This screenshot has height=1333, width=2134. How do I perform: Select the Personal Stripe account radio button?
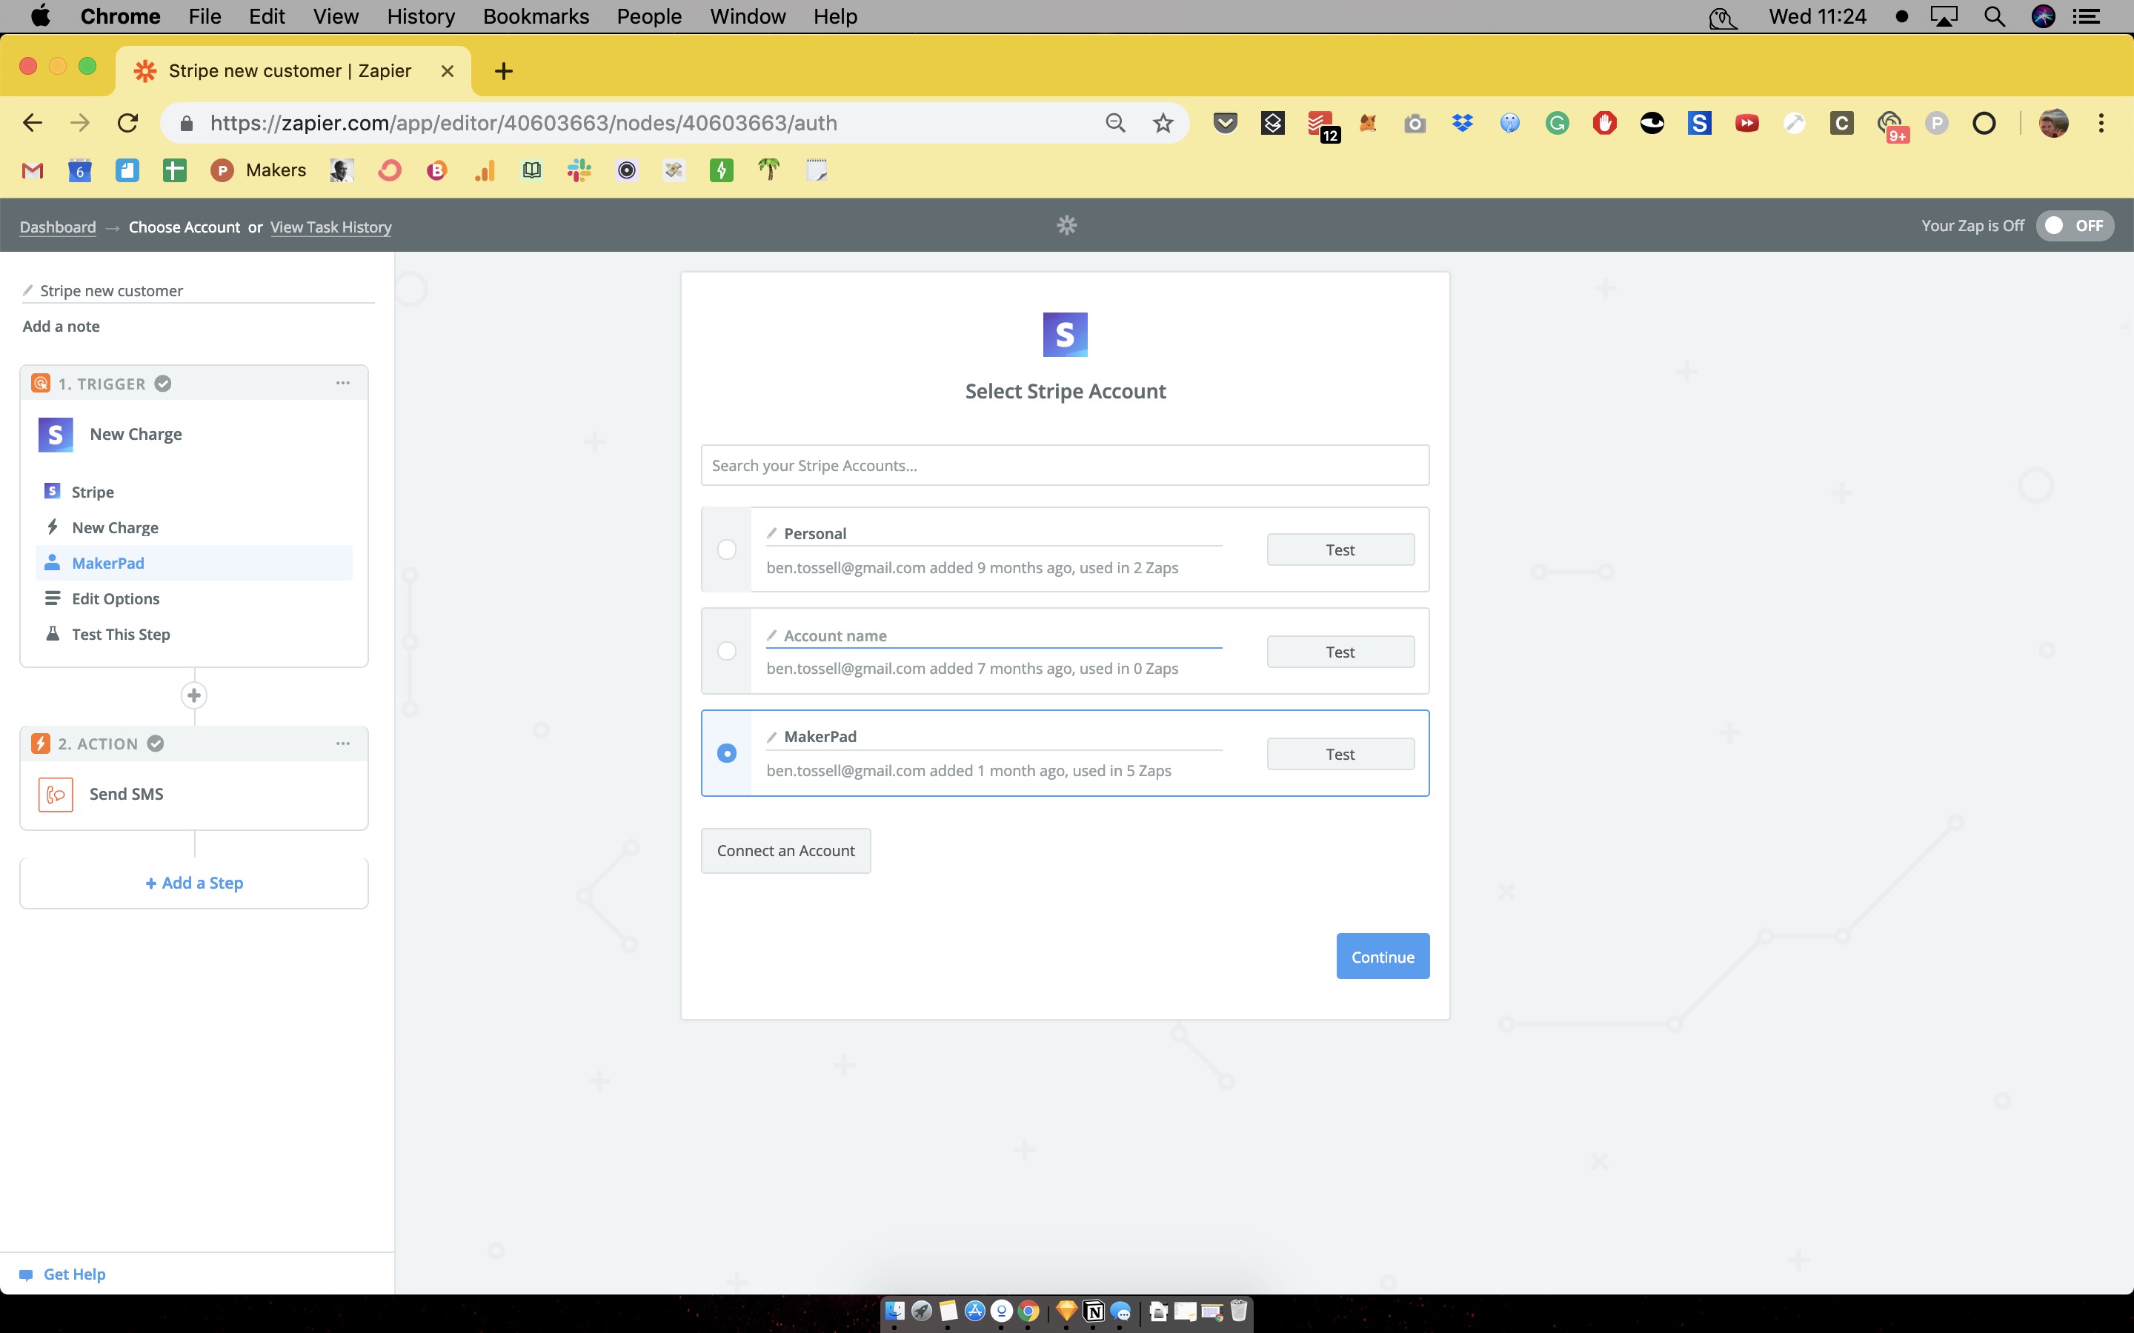coord(727,549)
